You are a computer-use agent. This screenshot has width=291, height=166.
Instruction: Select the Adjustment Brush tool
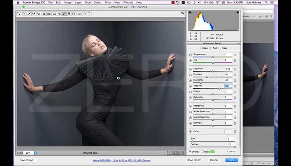click(x=64, y=14)
